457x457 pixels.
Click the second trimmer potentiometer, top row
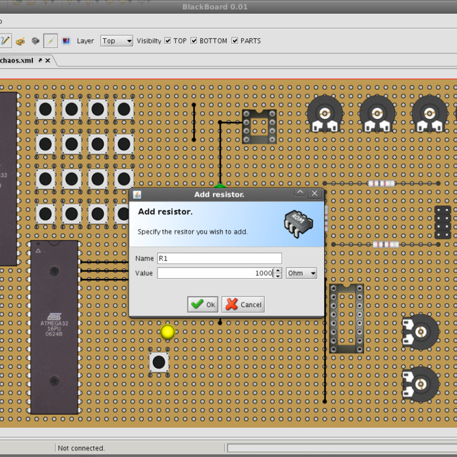(377, 114)
